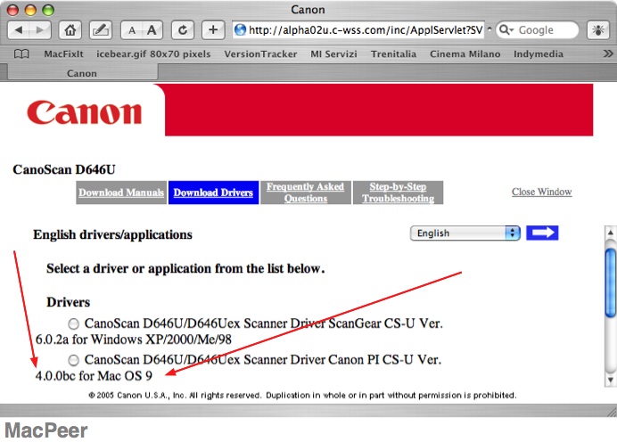Click the globe site icon in address bar

click(x=240, y=30)
